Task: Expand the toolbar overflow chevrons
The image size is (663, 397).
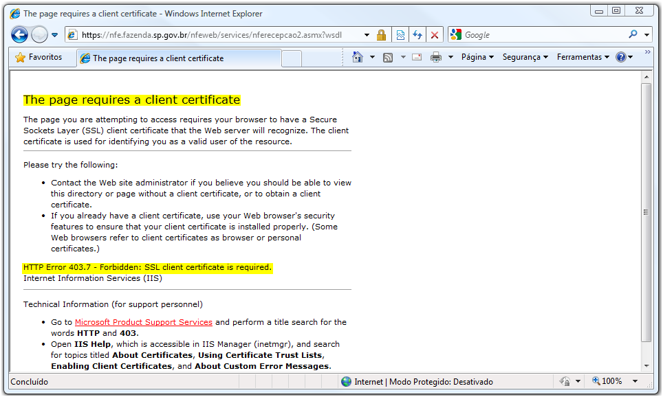Action: point(647,52)
